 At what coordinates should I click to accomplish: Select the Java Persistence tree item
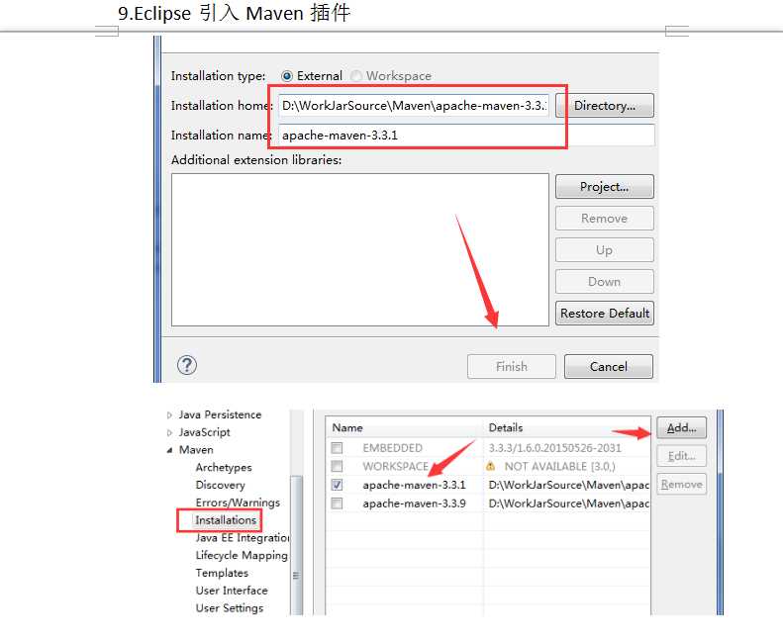(x=220, y=414)
